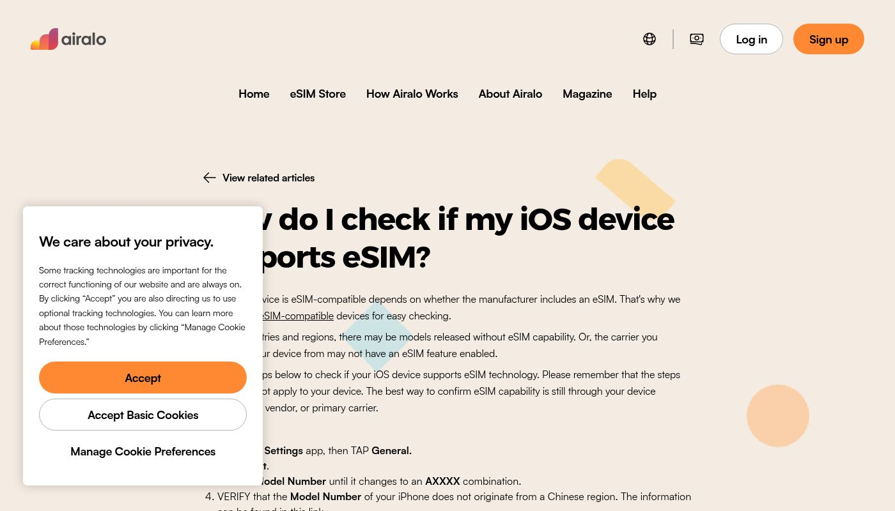The image size is (895, 511).
Task: Open the currency selector icon
Action: [697, 39]
